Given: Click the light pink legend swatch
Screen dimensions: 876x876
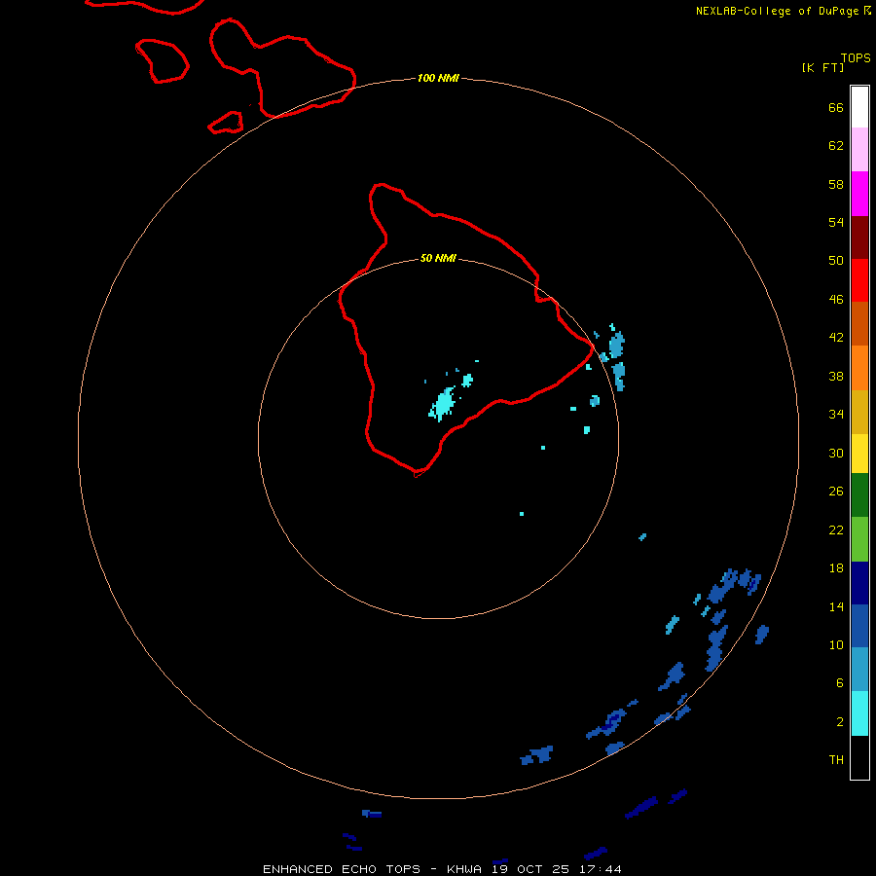Looking at the screenshot, I should pyautogui.click(x=859, y=150).
